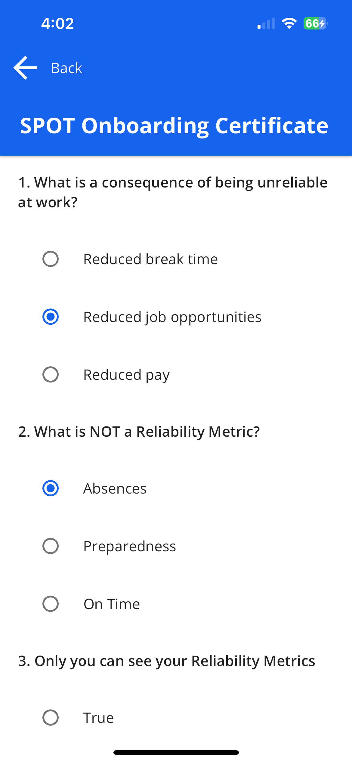Tap the charging bolt on the battery icon

(322, 23)
